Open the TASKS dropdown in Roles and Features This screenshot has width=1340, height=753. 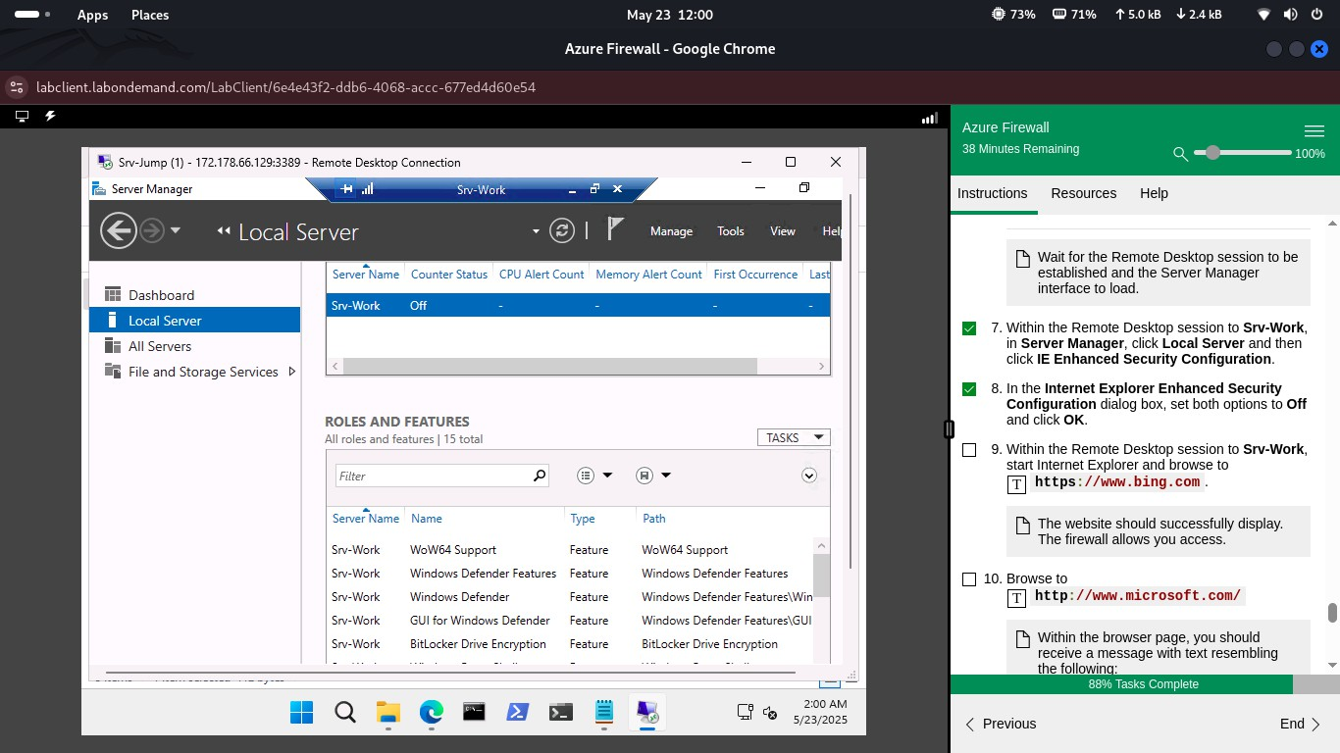(x=793, y=436)
